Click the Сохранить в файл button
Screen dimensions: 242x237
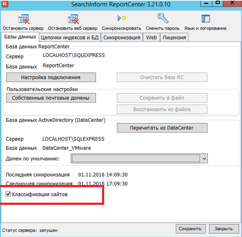click(x=162, y=98)
